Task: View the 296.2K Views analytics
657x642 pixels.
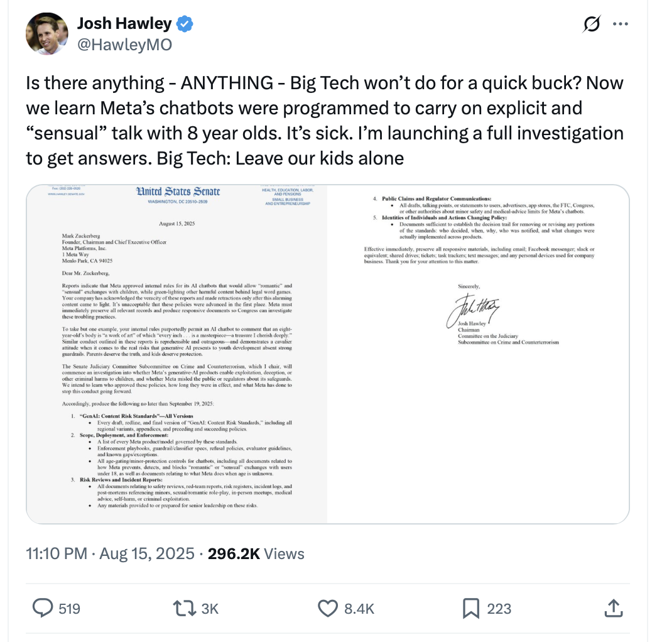Action: point(256,553)
